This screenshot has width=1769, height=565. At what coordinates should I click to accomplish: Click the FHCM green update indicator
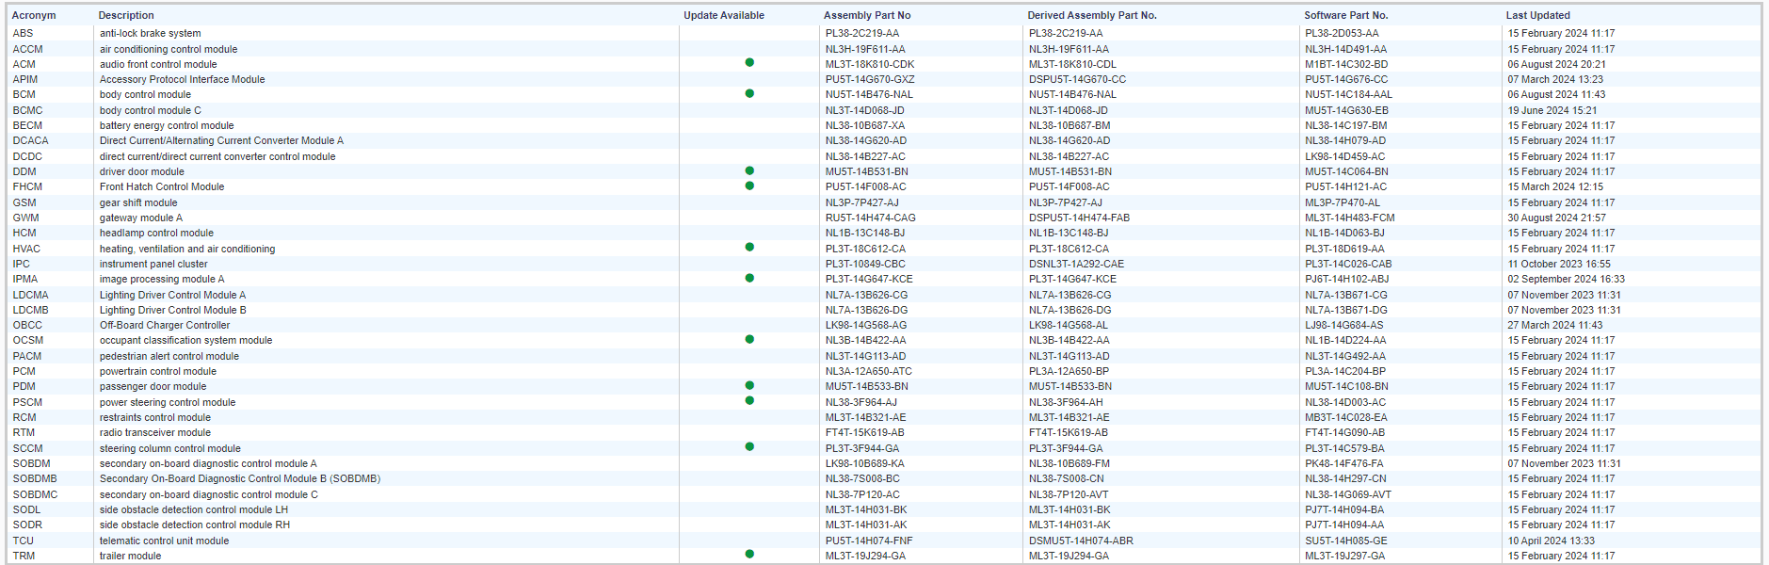point(749,186)
